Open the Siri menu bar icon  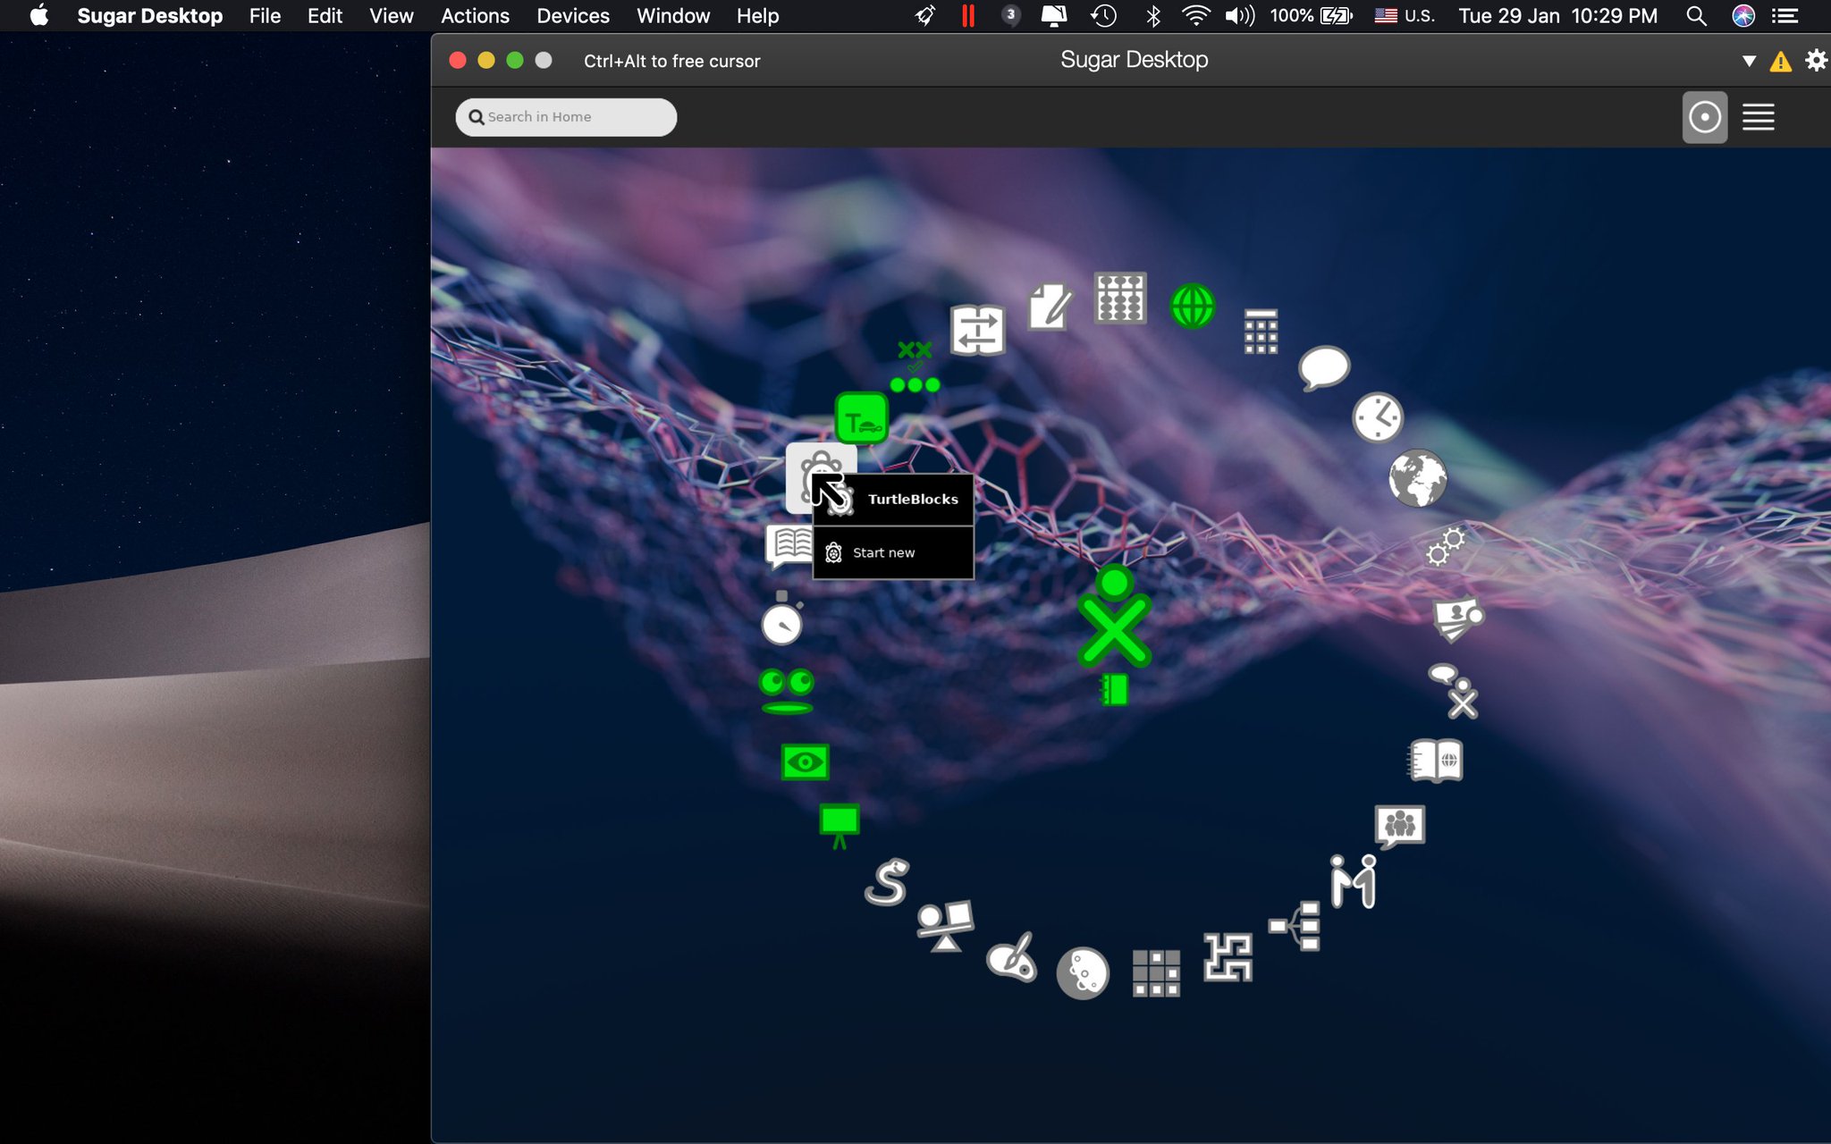click(1742, 16)
